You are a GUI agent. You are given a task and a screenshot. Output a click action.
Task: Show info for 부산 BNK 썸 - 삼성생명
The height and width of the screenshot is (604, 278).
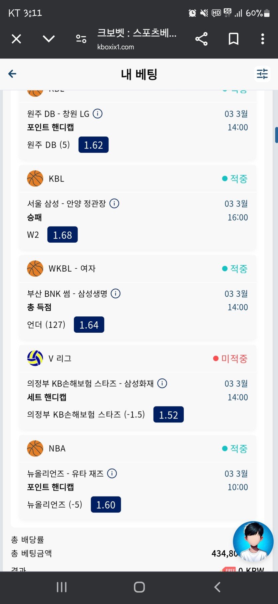[x=116, y=294]
